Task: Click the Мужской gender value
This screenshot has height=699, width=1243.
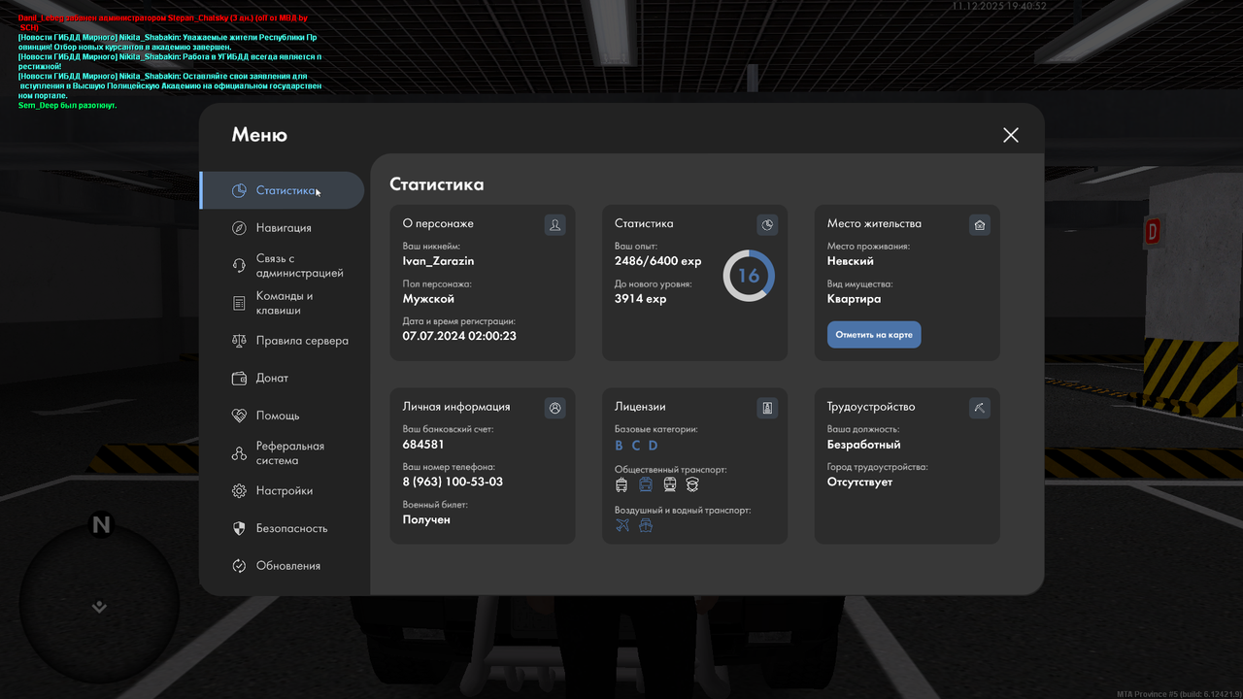Action: coord(428,299)
